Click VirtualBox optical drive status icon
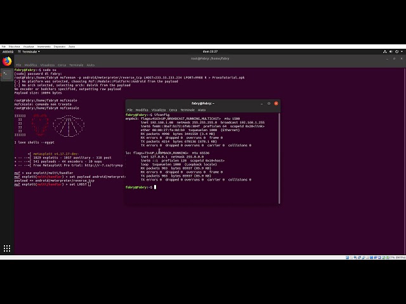Image resolution: width=406 pixels, height=304 pixels. point(351,258)
